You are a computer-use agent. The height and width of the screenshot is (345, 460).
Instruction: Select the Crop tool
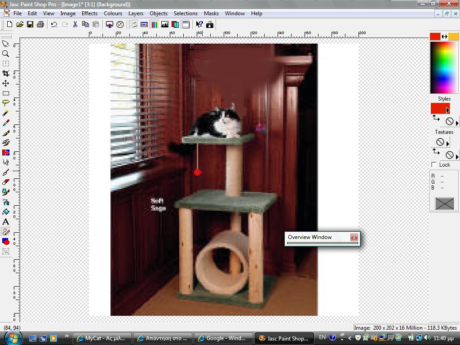(x=6, y=73)
